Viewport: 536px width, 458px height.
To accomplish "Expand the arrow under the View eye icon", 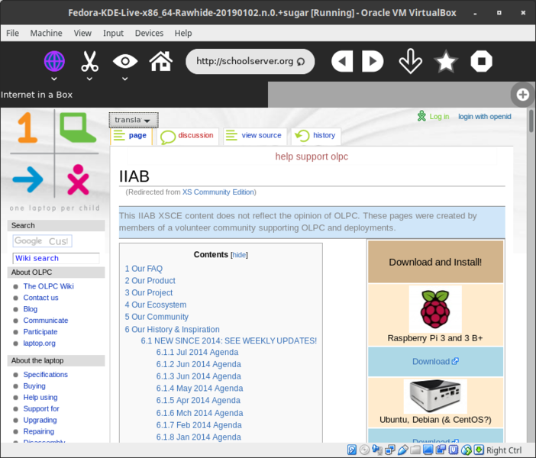I will pyautogui.click(x=125, y=79).
